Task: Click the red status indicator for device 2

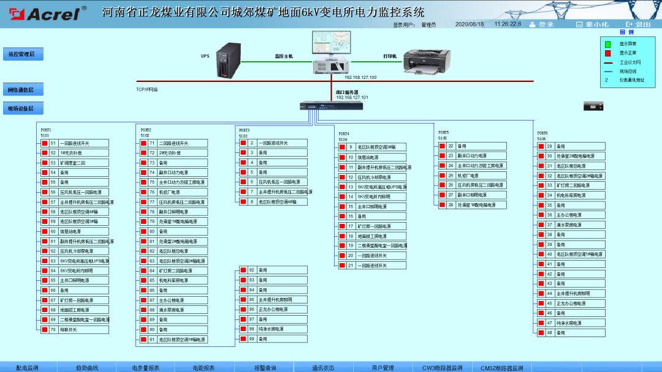Action: (x=243, y=143)
